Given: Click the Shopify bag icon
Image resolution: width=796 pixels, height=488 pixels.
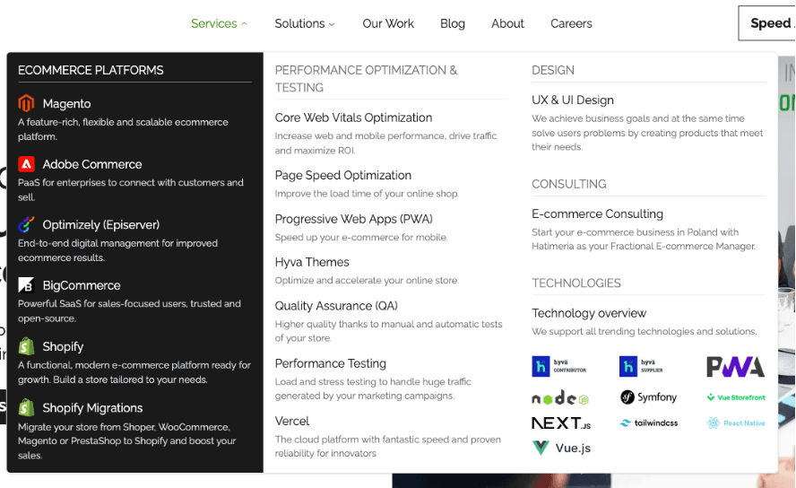Looking at the screenshot, I should tap(26, 346).
